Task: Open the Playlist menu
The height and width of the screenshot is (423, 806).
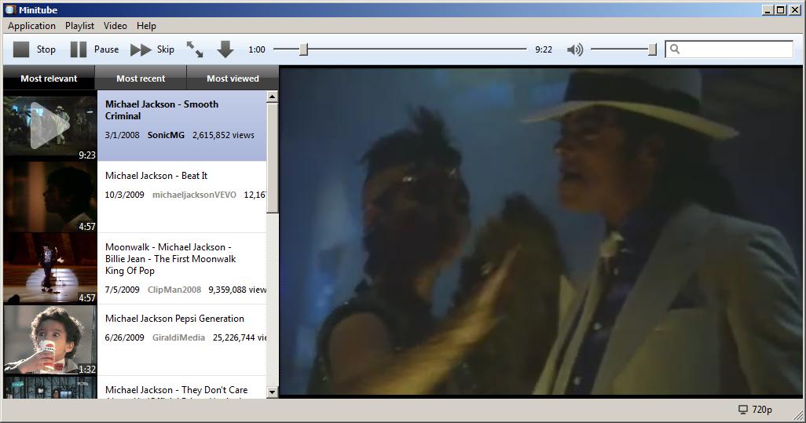Action: coord(79,26)
